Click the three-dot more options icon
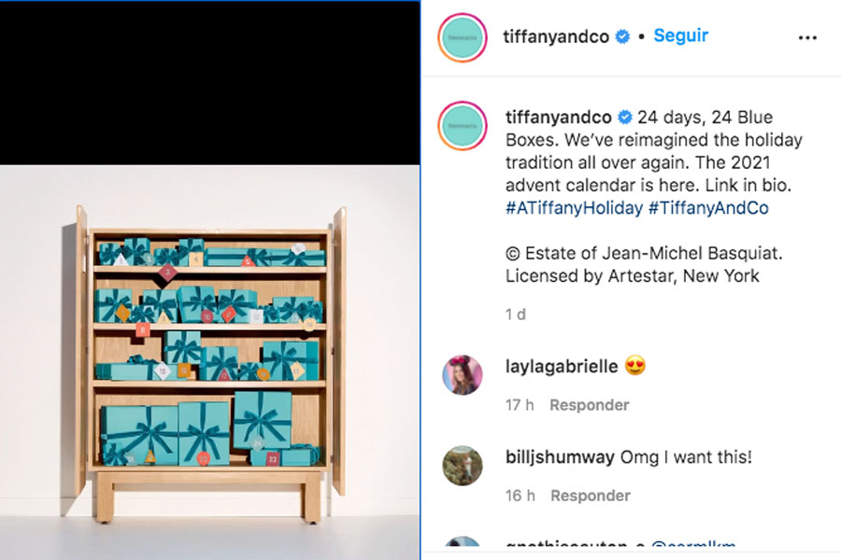 click(807, 37)
